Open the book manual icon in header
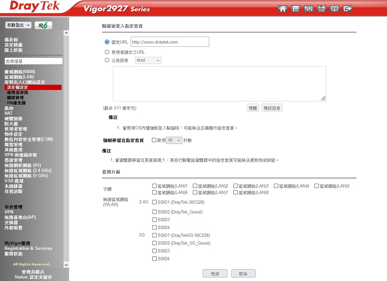The height and width of the screenshot is (281, 387). [334, 9]
